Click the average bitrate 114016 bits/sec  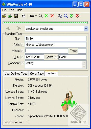(x=38, y=92)
